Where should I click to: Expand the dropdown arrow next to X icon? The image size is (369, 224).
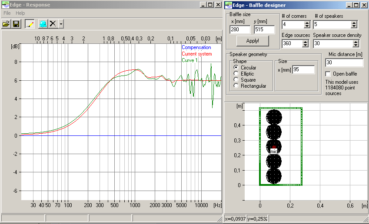61,24
